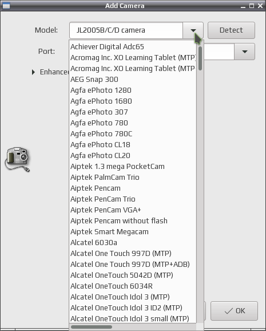This screenshot has height=331, width=266.
Task: Click the window menu icon in title bar
Action: (x=6, y=6)
